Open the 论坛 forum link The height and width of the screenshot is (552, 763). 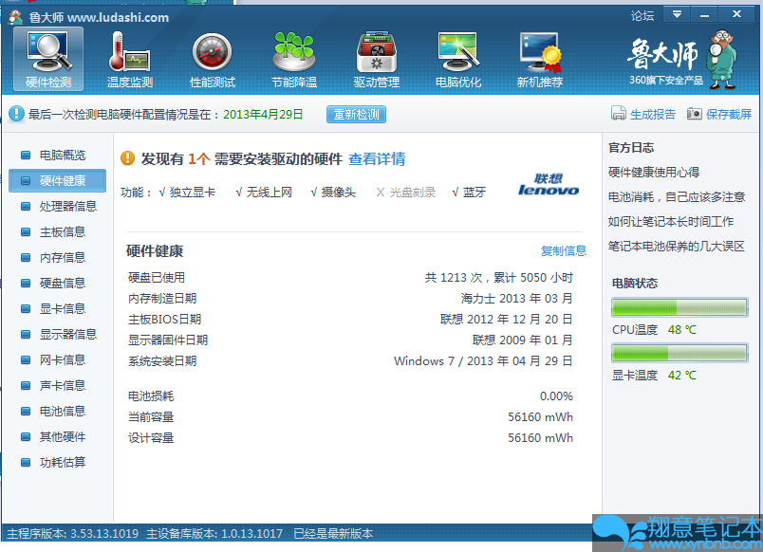(642, 15)
